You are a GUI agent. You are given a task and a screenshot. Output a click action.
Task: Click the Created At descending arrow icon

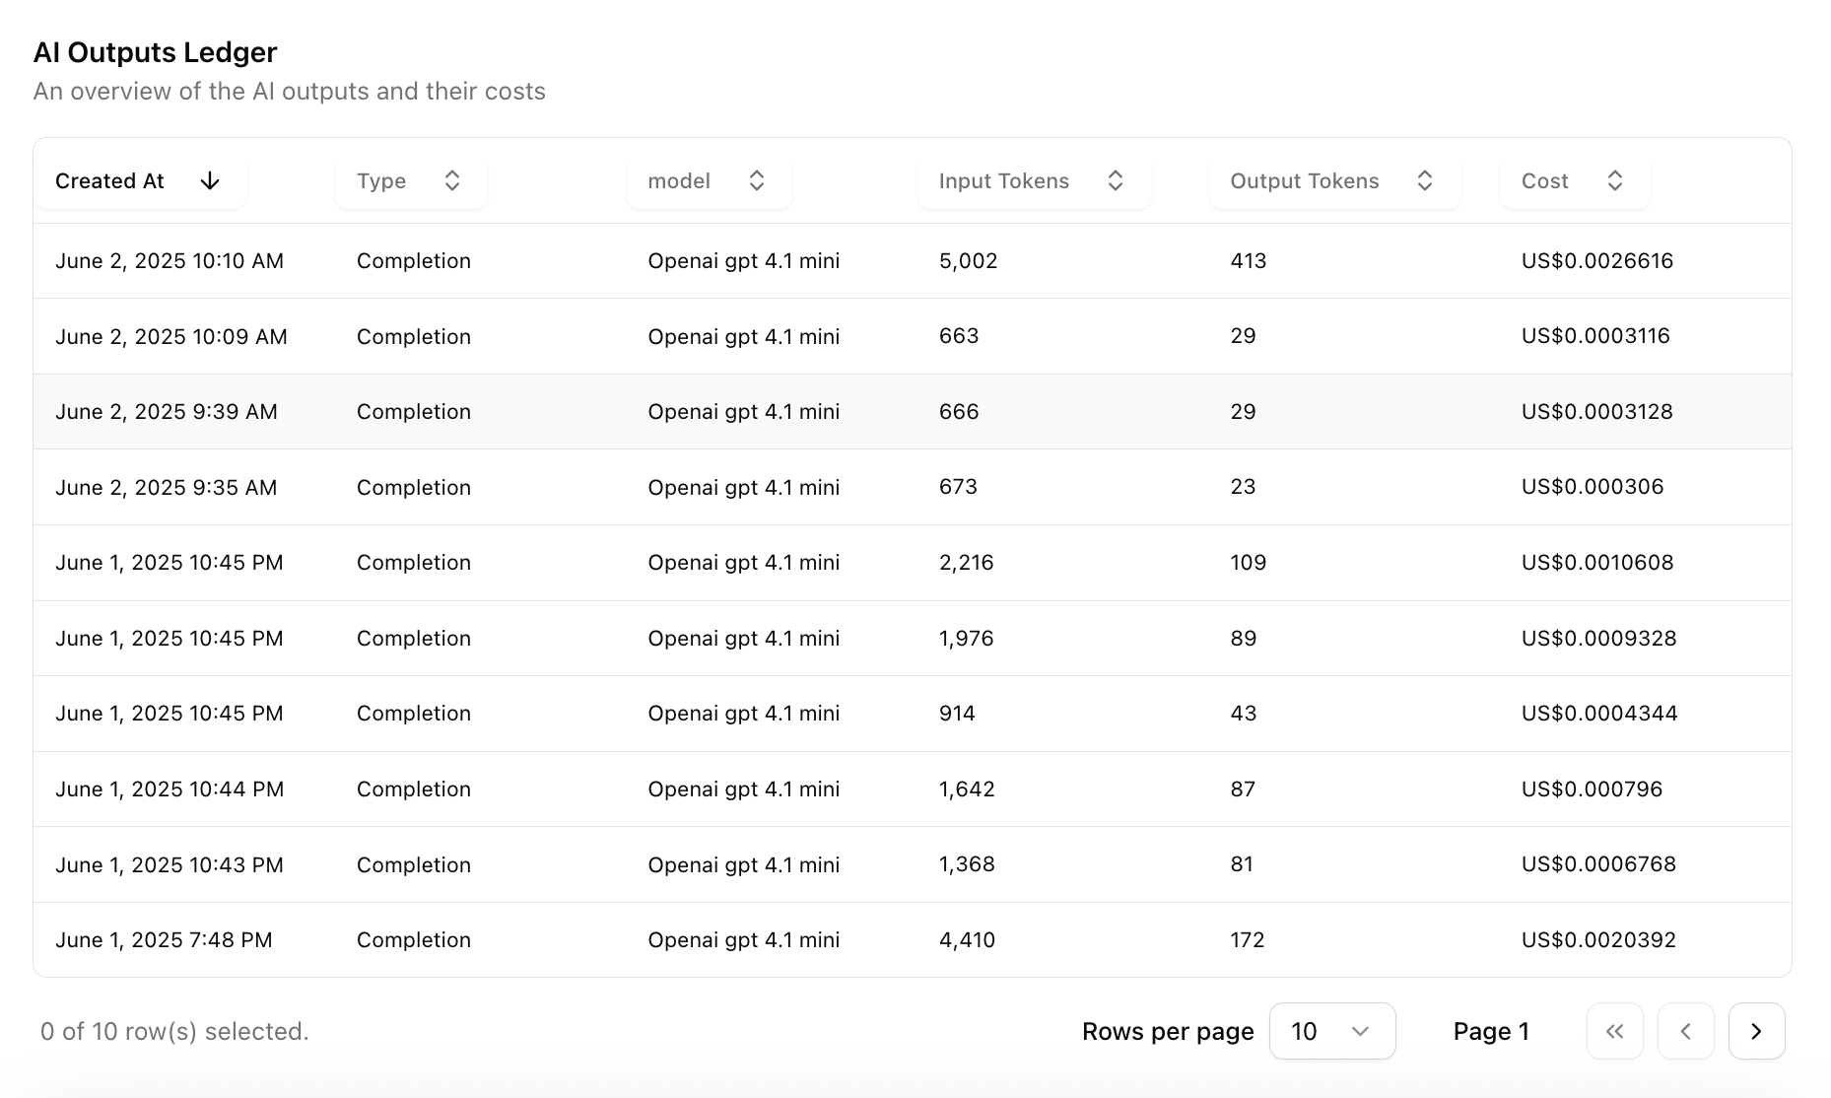point(210,181)
